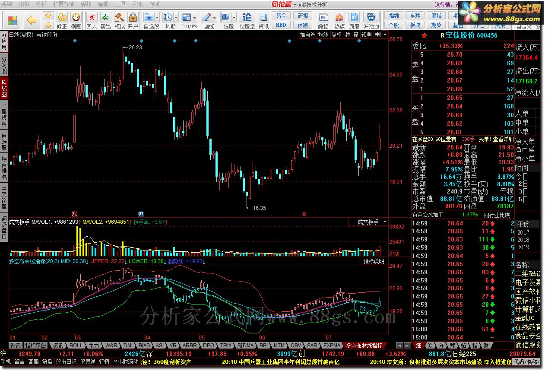Image resolution: width=545 pixels, height=371 pixels.
Task: Open 自选股 watchlist star-folder icon
Action: (x=149, y=17)
